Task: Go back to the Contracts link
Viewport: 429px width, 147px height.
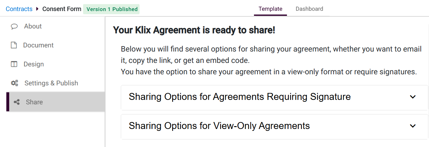Action: click(x=19, y=9)
